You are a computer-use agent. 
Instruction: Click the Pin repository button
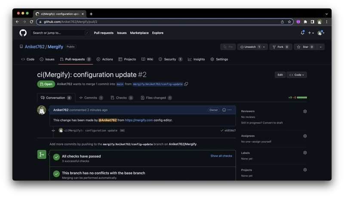228,47
